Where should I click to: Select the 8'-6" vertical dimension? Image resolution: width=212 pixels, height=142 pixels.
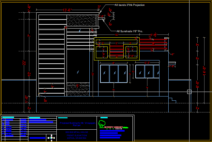[x=198, y=84]
